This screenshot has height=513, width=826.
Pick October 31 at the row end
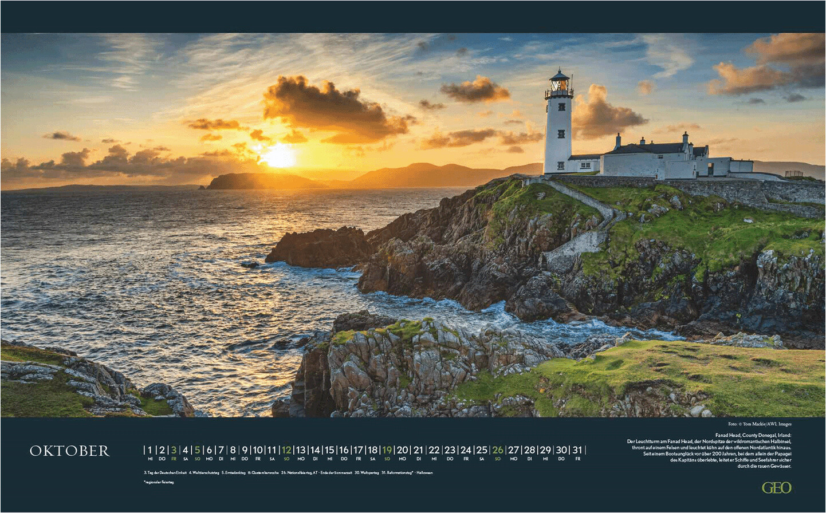tap(577, 451)
